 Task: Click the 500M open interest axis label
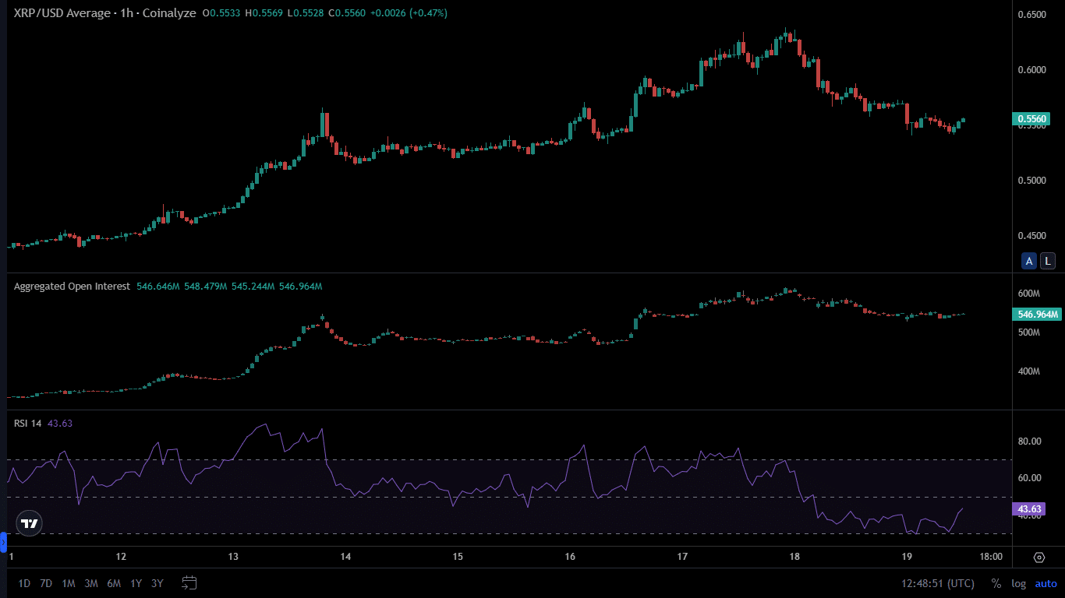[1029, 332]
